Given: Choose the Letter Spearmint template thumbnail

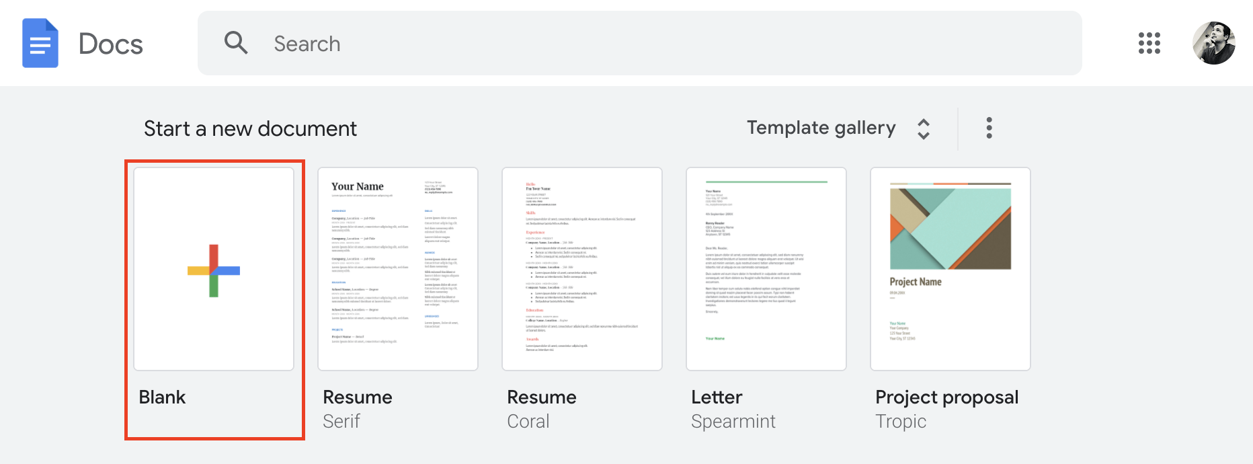Looking at the screenshot, I should 766,269.
